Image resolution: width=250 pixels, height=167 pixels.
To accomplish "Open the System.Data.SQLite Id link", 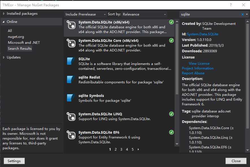I will coord(203,34).
